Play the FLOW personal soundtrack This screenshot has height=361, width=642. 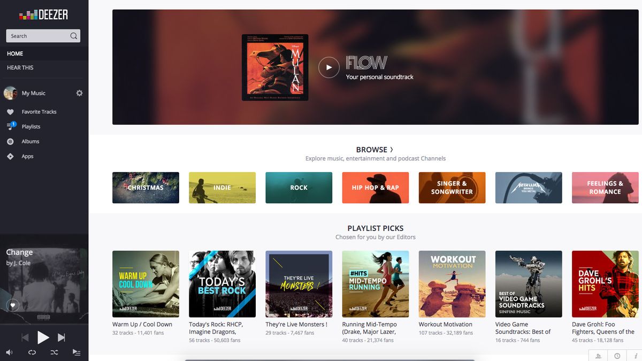click(x=329, y=67)
